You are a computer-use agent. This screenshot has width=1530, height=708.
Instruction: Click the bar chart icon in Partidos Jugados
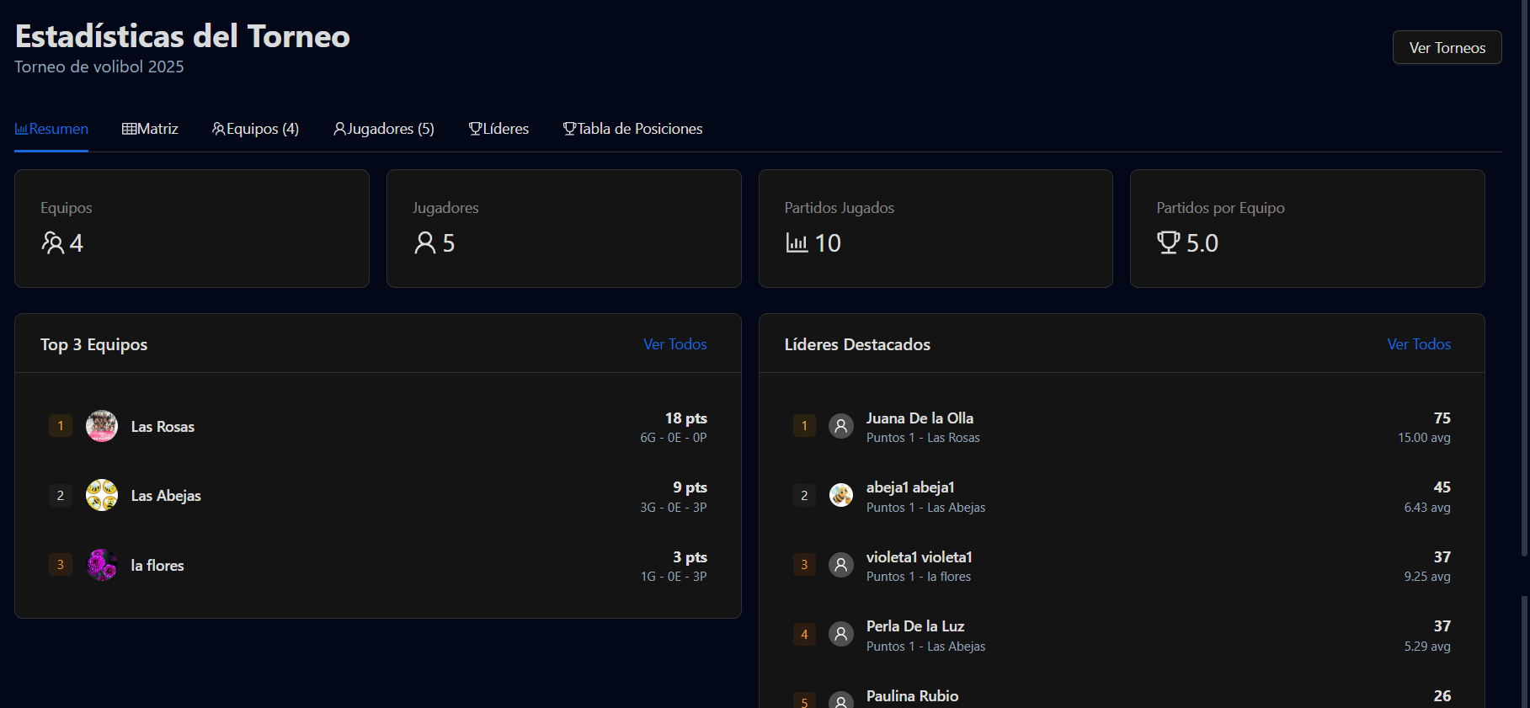click(x=797, y=242)
